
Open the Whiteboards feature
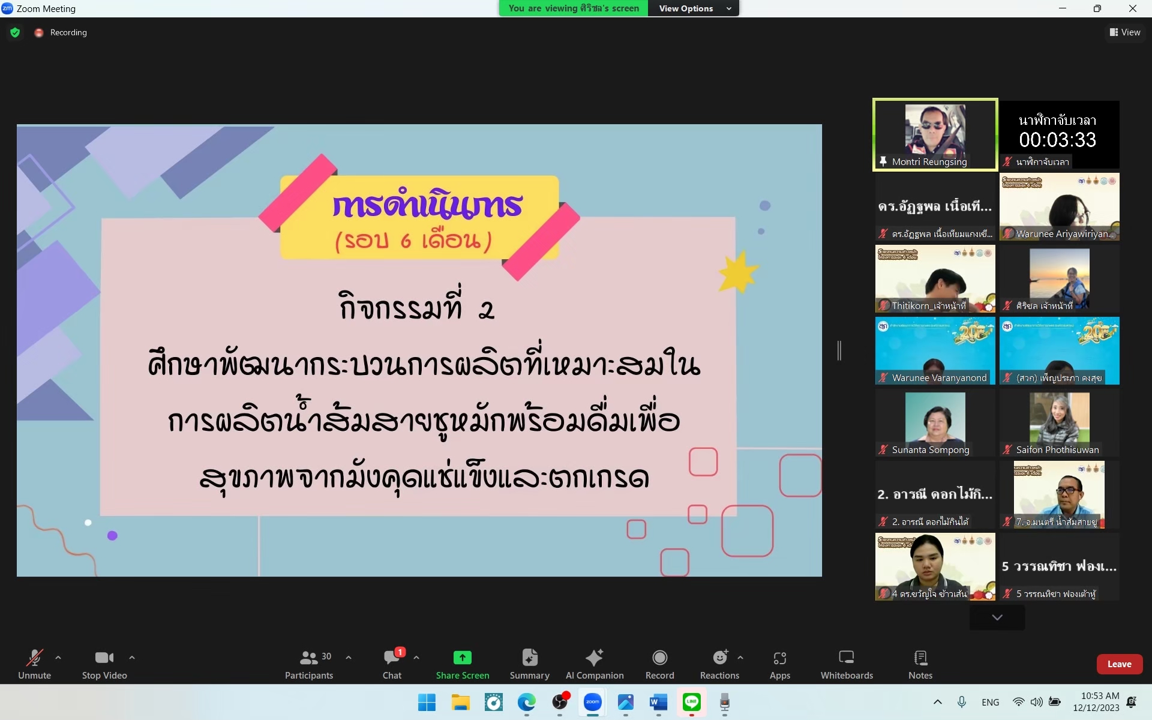pyautogui.click(x=846, y=664)
